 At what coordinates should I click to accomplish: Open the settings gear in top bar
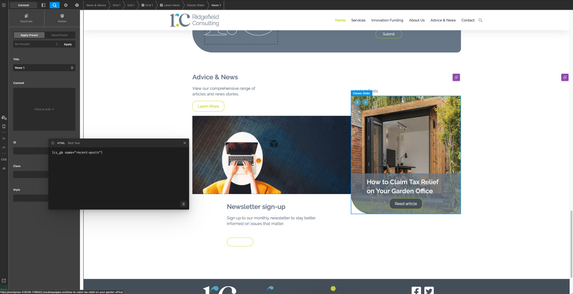coord(66,5)
